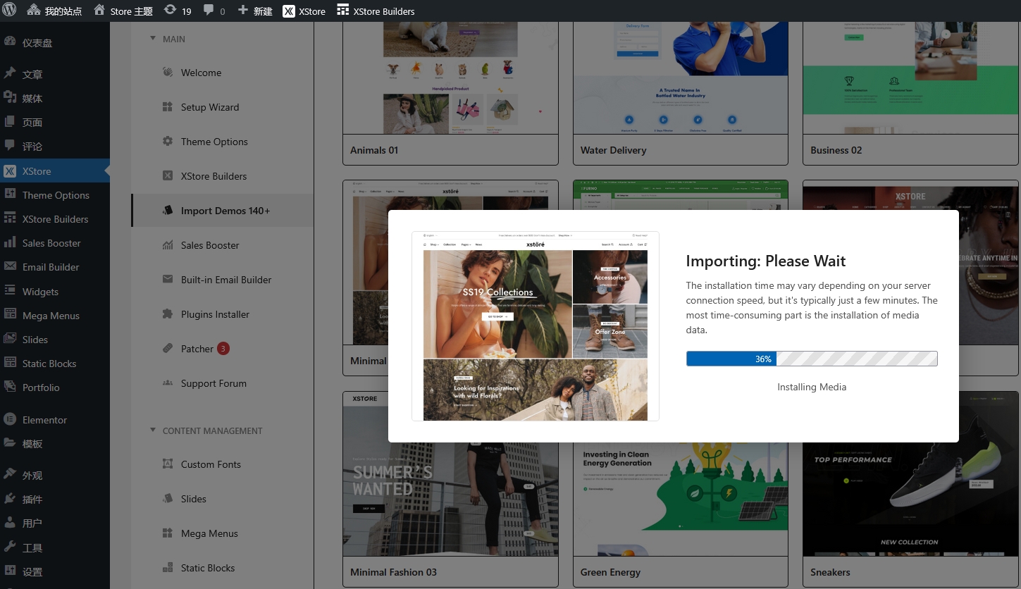Click the 评论 comment icon in sidebar
This screenshot has height=589, width=1021.
10,145
